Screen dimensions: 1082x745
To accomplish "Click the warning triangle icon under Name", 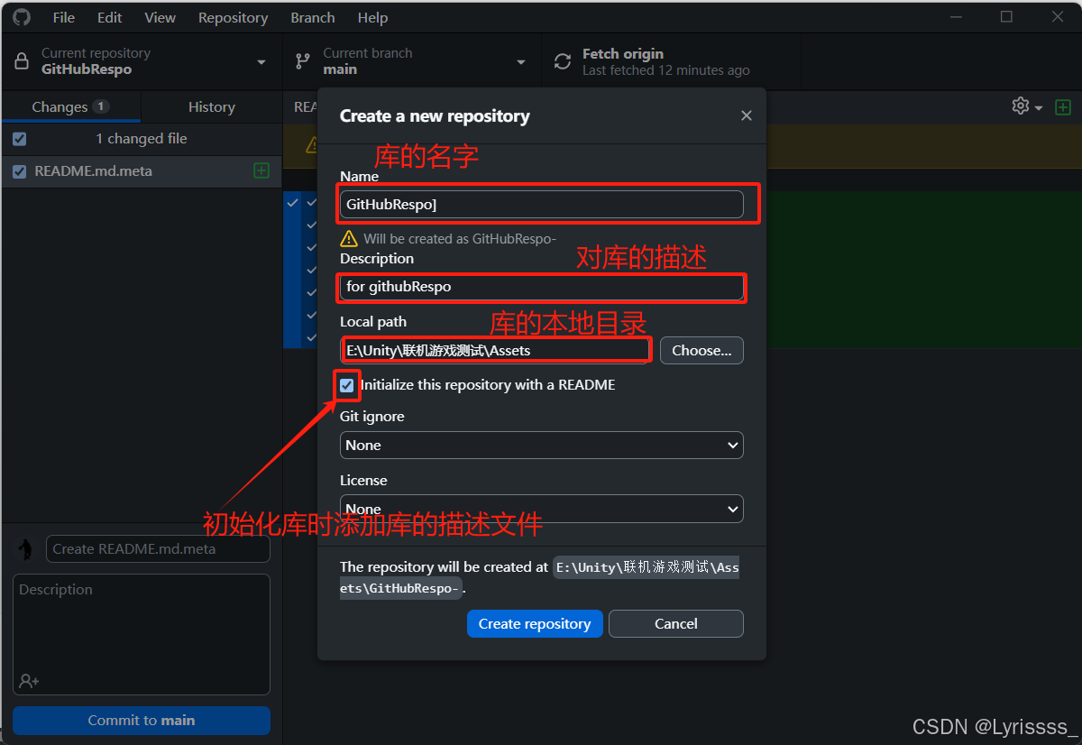I will [x=349, y=239].
